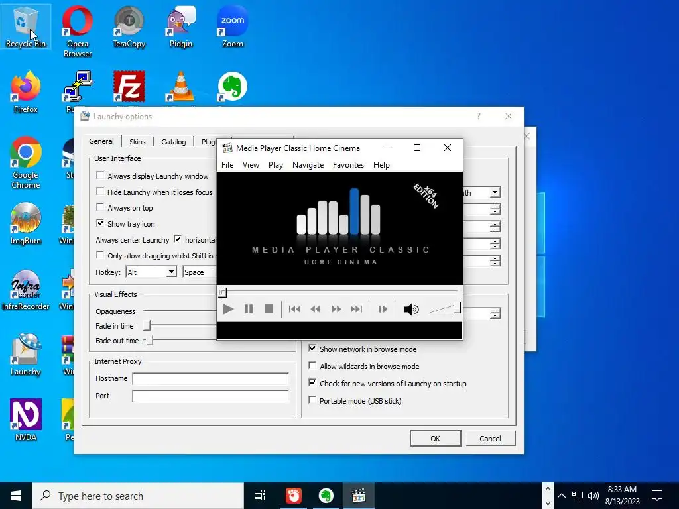Click Cancel in Launchy options
Screen dimensions: 679x509
(490, 439)
